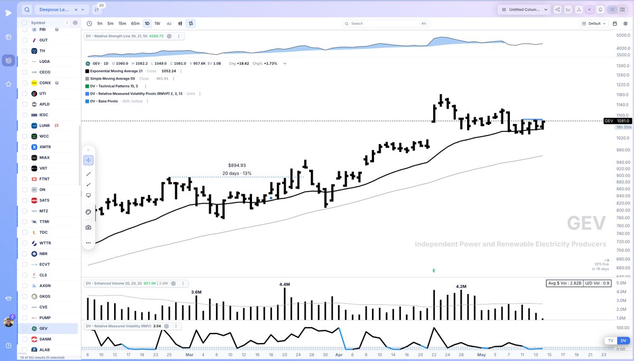Open the Default layout dropdown
Screen dimensions: 634x361
[x=594, y=23]
